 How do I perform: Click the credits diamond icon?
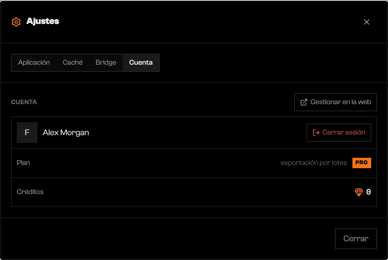click(359, 192)
